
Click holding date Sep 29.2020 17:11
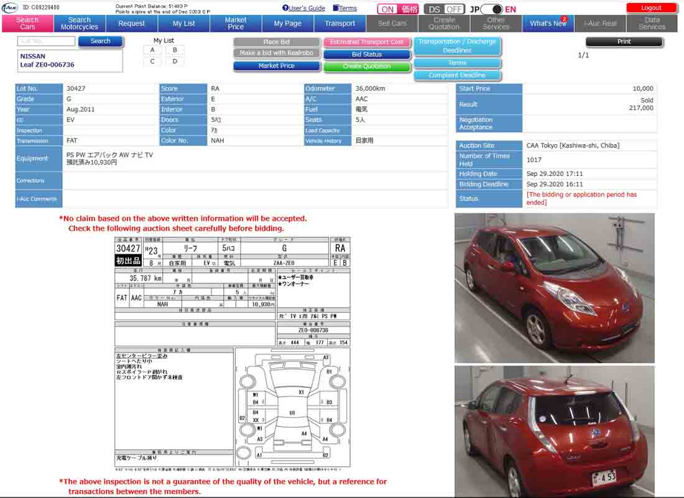point(555,173)
